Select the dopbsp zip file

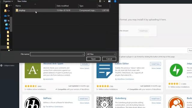(x=62, y=10)
